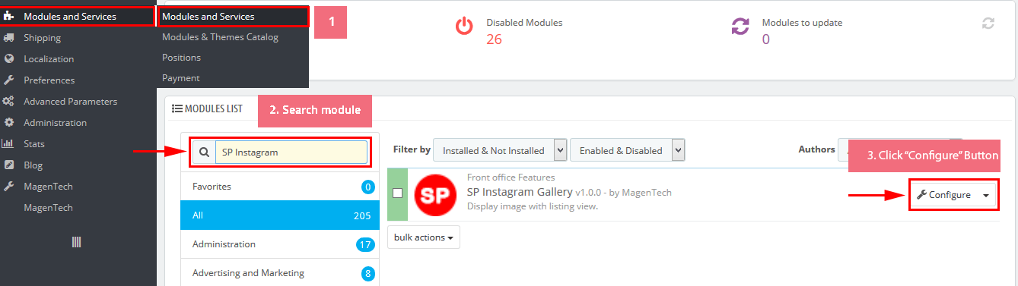Click the module search input field
1018x286 pixels.
click(291, 152)
